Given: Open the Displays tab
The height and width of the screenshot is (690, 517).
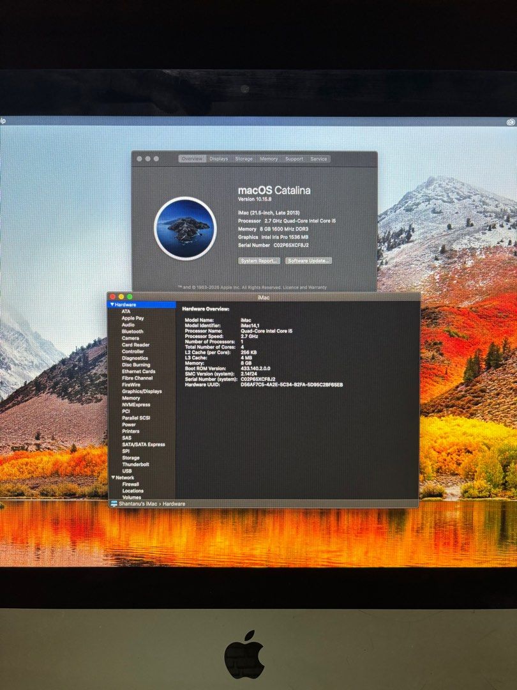Looking at the screenshot, I should [x=218, y=159].
